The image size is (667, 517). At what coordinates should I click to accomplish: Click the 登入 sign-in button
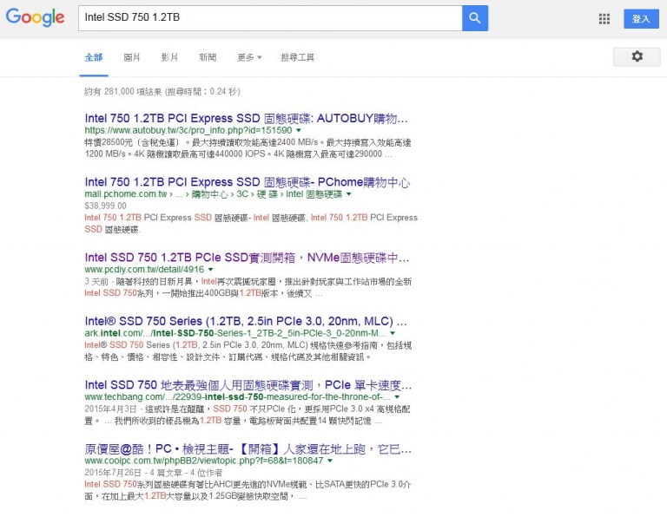pos(641,19)
